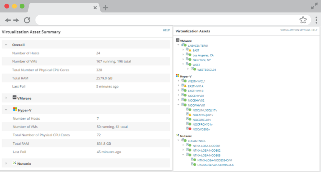Viewport: 321px width, 172px height.
Task: Open the Ubuntu-Server-nextcloud-6 VM link
Action: pos(215,165)
